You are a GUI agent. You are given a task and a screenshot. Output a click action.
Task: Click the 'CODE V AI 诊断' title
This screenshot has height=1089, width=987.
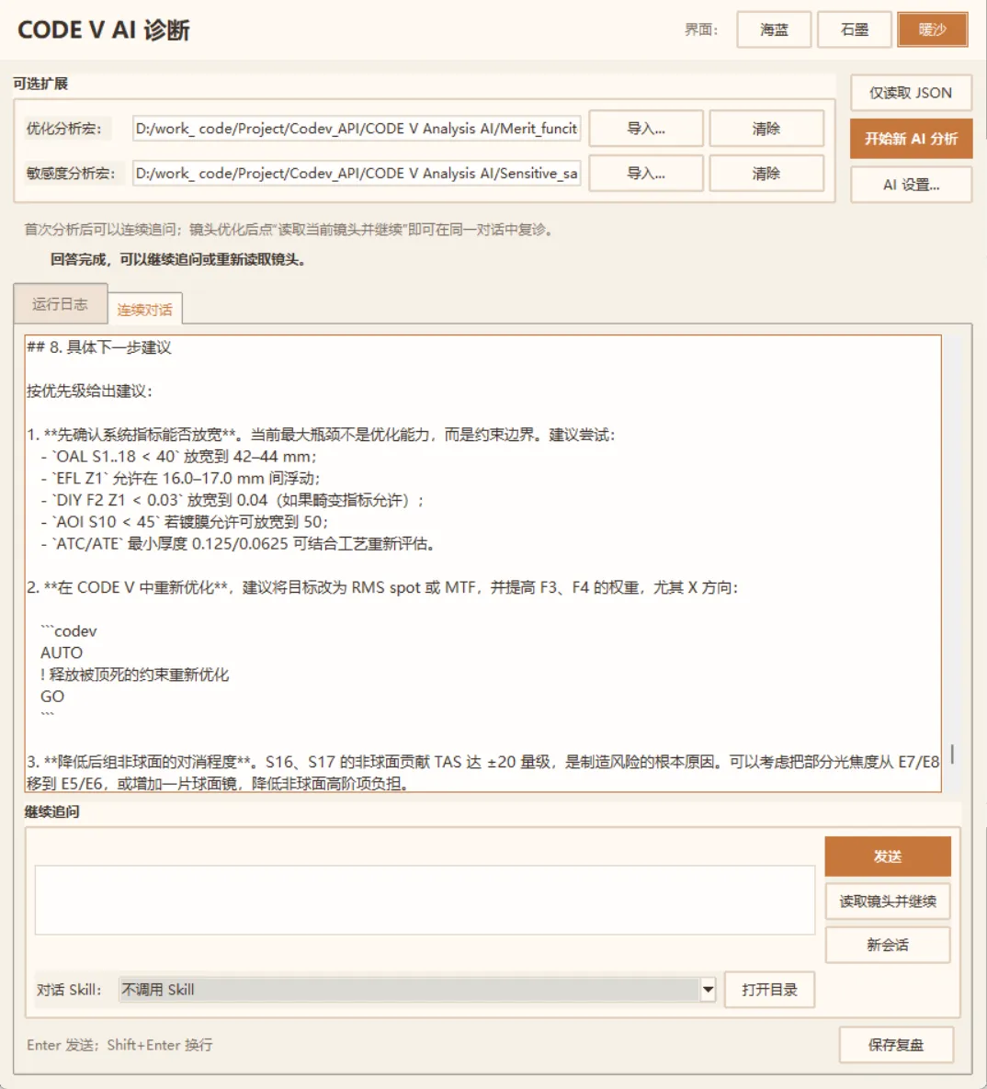104,29
